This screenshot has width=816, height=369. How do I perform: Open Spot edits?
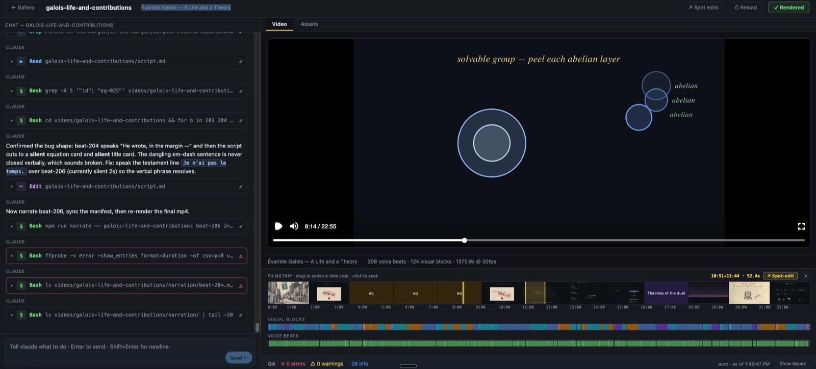pos(703,8)
